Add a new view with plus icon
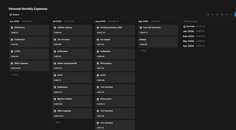This screenshot has width=236, height=130. 22,14
